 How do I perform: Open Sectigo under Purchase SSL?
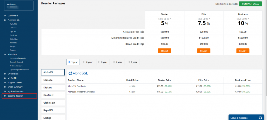coord(13,46)
